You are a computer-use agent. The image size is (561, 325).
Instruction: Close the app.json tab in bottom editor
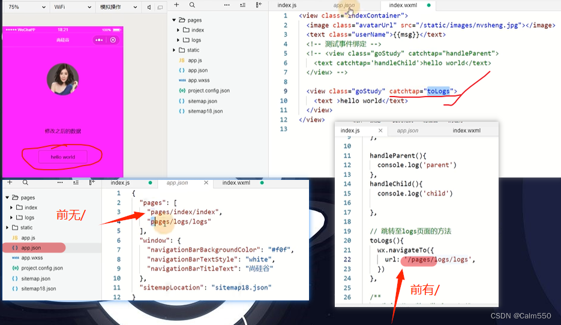click(206, 183)
